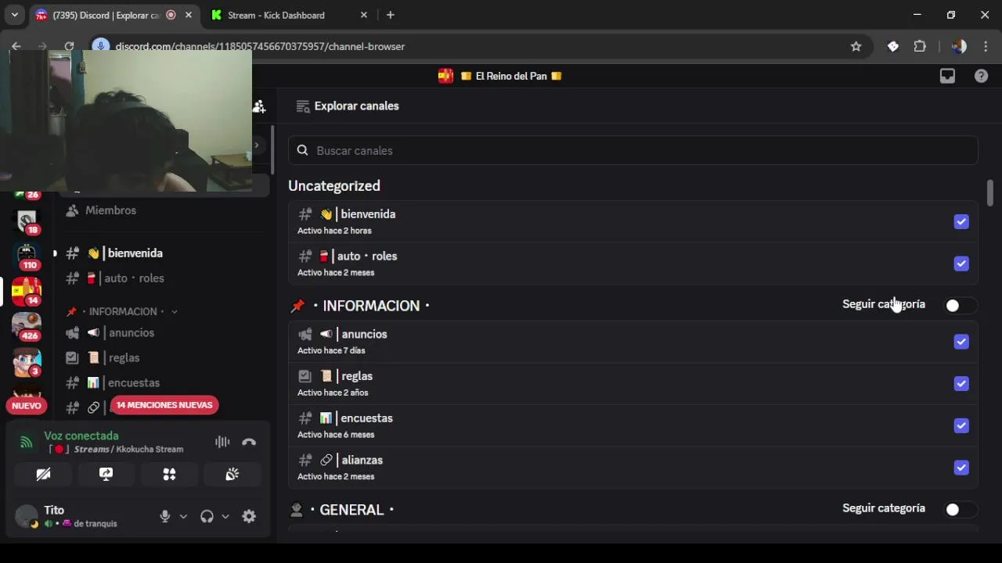Viewport: 1002px width, 563px height.
Task: Open the Chrome profile avatar
Action: [x=958, y=46]
